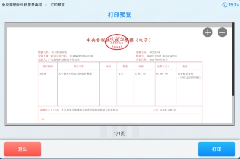Click the 备注 column header
Viewport: 240px width, 159px height.
pyautogui.click(x=185, y=67)
